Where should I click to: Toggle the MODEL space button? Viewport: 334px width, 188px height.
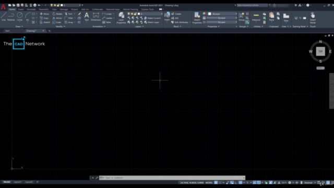tap(209, 183)
